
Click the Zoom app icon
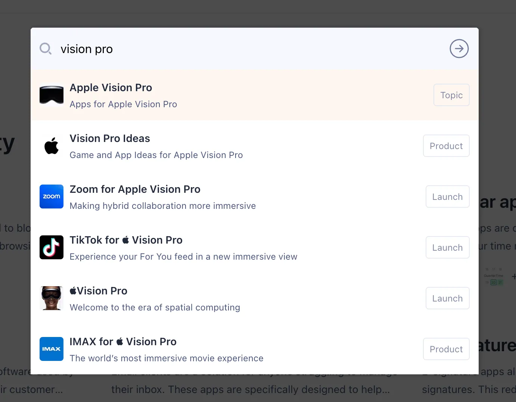click(52, 197)
